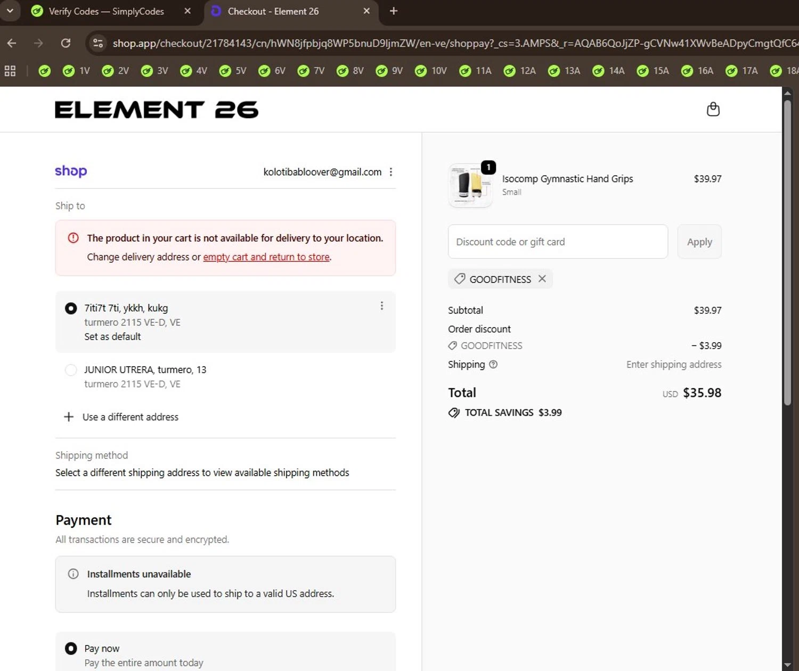Image resolution: width=799 pixels, height=671 pixels.
Task: Open the unlabeled first SimplyCodes bookmark
Action: point(45,71)
